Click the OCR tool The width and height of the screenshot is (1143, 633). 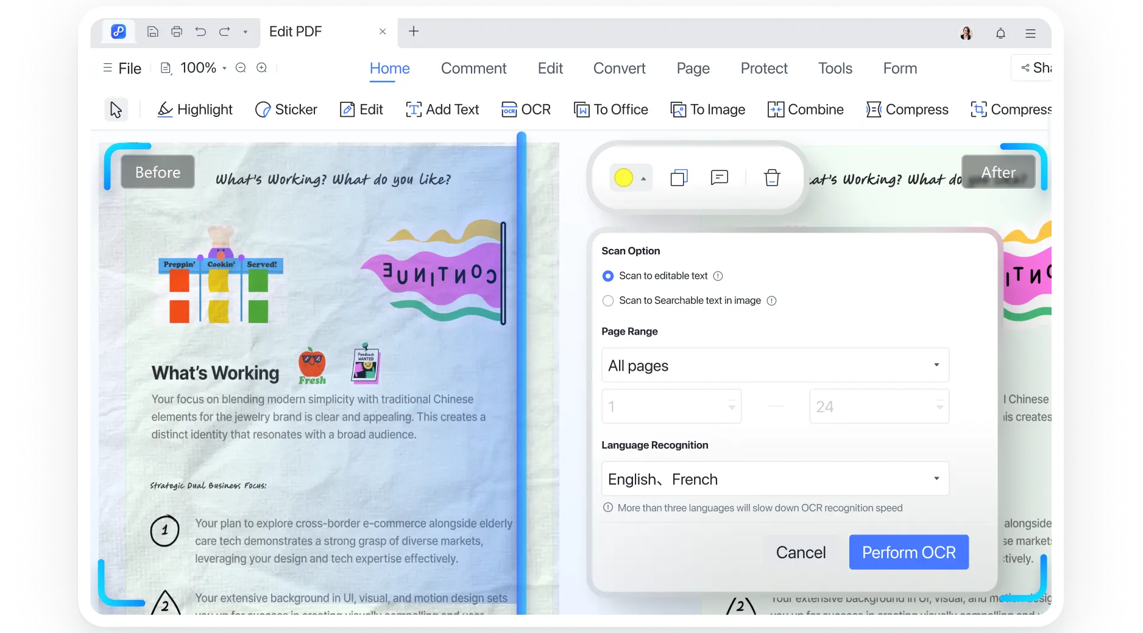(526, 110)
